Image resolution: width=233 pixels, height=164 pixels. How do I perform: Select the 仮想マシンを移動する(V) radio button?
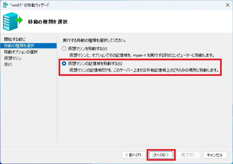pos(64,49)
